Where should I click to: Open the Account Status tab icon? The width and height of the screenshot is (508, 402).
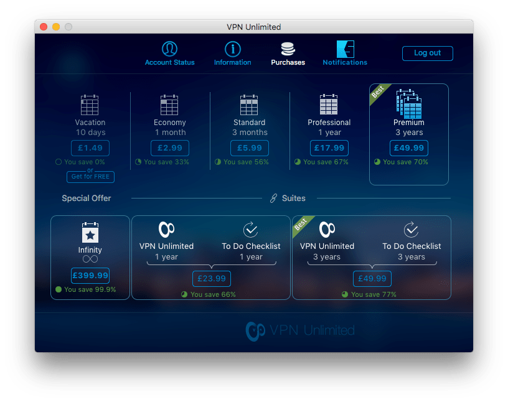click(x=169, y=49)
